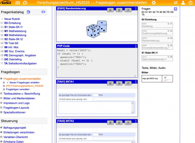Click into the PHP-Code text area
The height and width of the screenshot is (143, 195).
[x=97, y=63]
